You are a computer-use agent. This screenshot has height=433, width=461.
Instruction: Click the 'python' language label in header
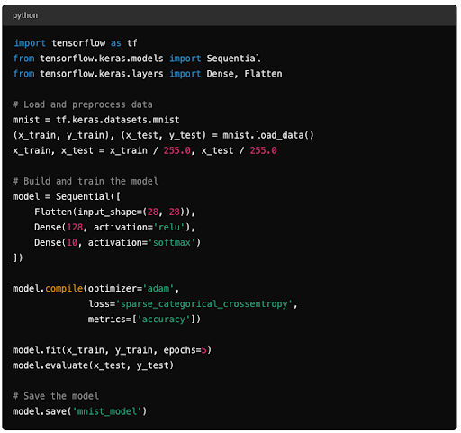click(25, 15)
